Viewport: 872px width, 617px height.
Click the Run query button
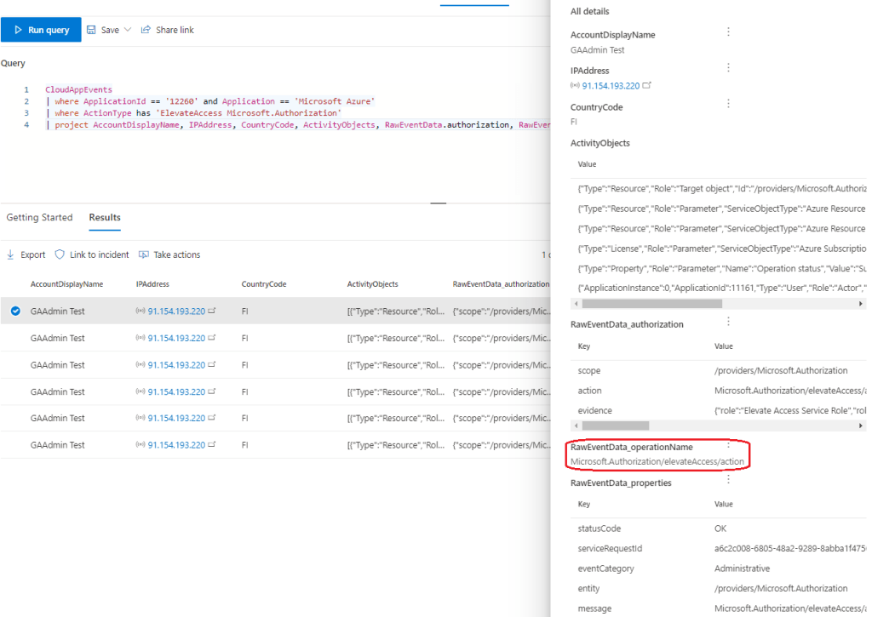41,30
